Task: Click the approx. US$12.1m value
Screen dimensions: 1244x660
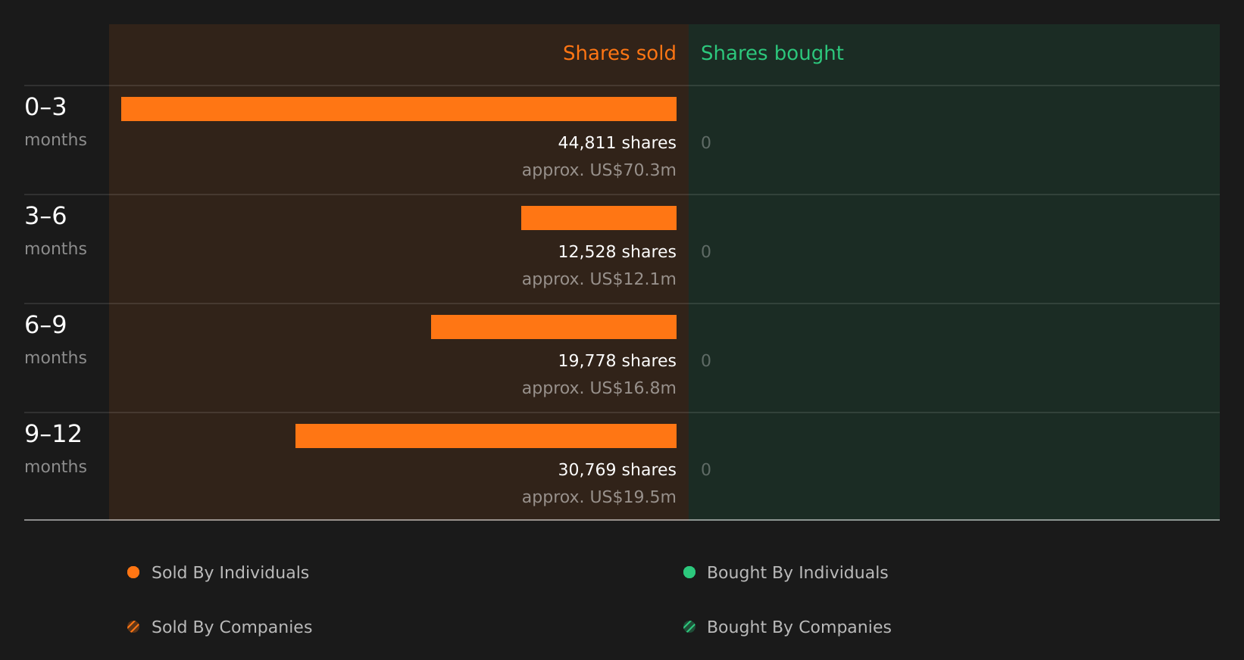Action: pos(599,279)
